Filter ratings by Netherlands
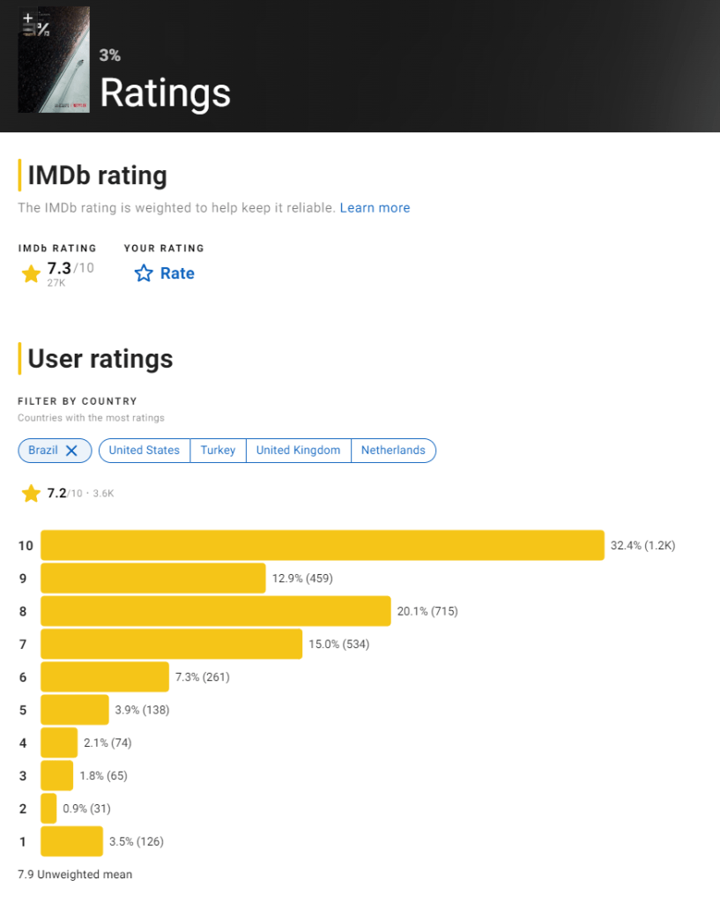This screenshot has width=720, height=903. pos(394,451)
